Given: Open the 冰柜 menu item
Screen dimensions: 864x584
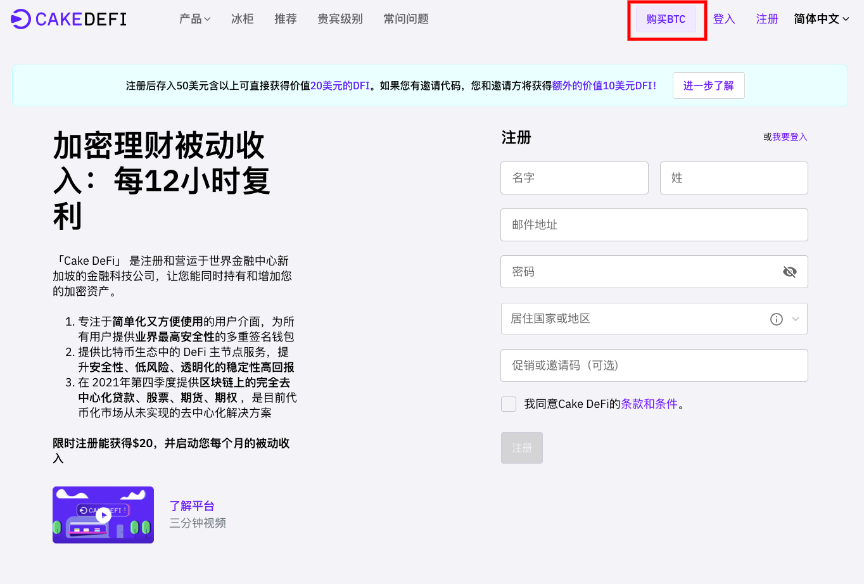Looking at the screenshot, I should coord(242,19).
